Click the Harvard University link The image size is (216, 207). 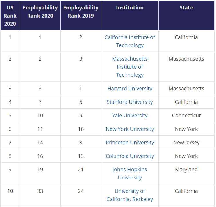click(x=130, y=89)
